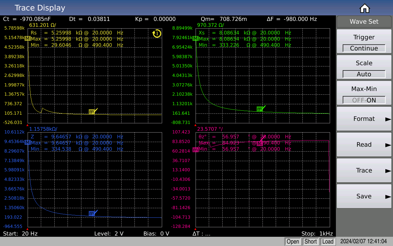393x246 pixels.
Task: Click the red cursor triangle below the Rs plot
Action: [28, 125]
